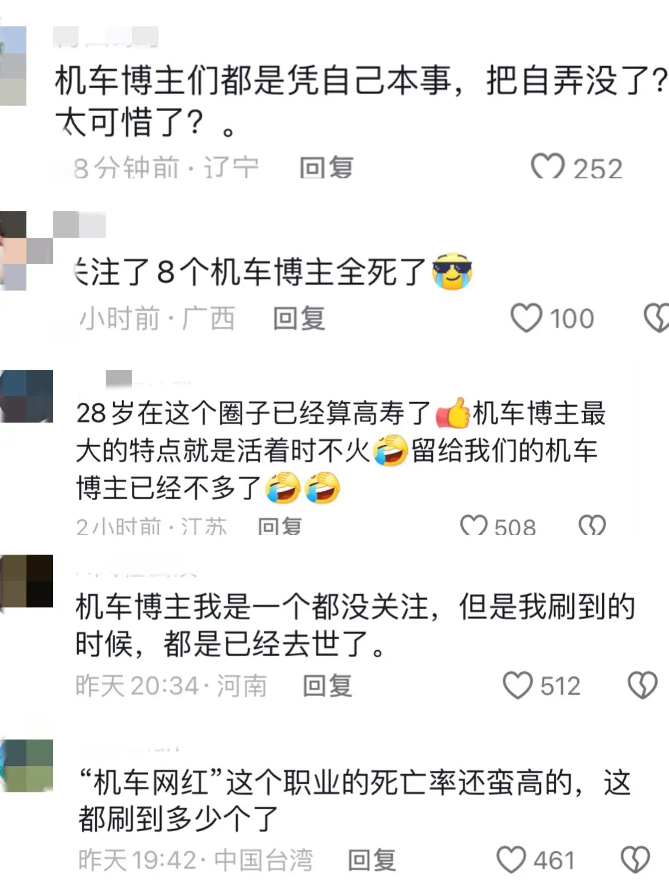Open avatar of the Henan commenter
This screenshot has height=892, width=669.
(x=26, y=581)
